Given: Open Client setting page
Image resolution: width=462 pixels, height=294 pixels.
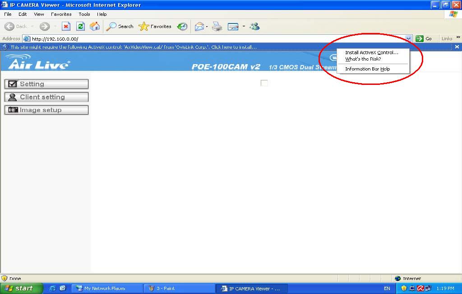Looking at the screenshot, I should pyautogui.click(x=46, y=97).
